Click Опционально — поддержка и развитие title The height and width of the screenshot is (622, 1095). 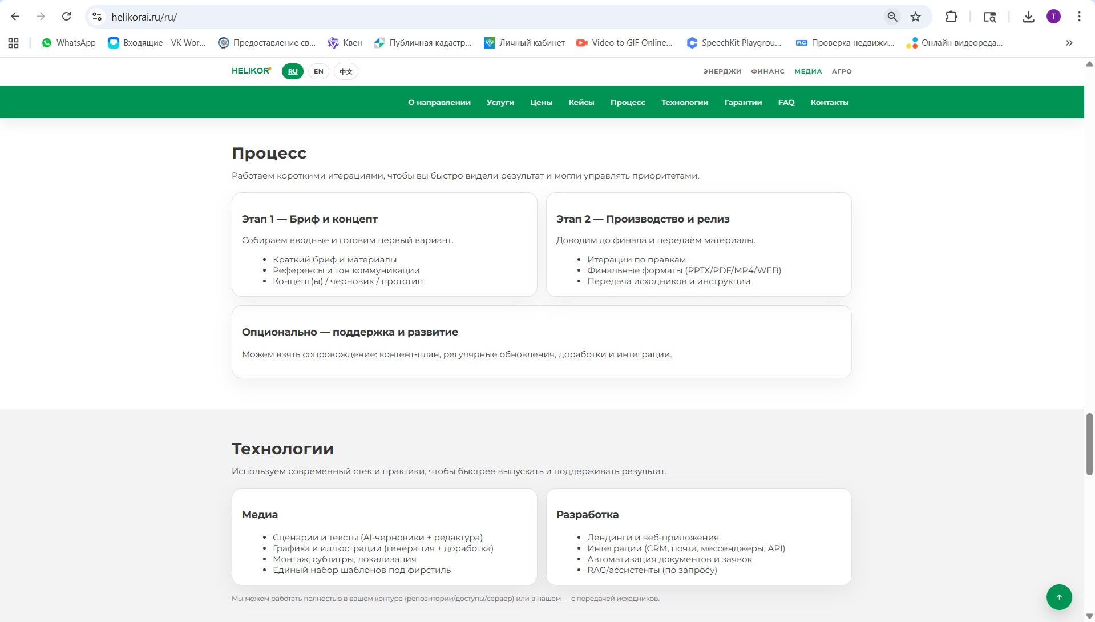pyautogui.click(x=350, y=332)
